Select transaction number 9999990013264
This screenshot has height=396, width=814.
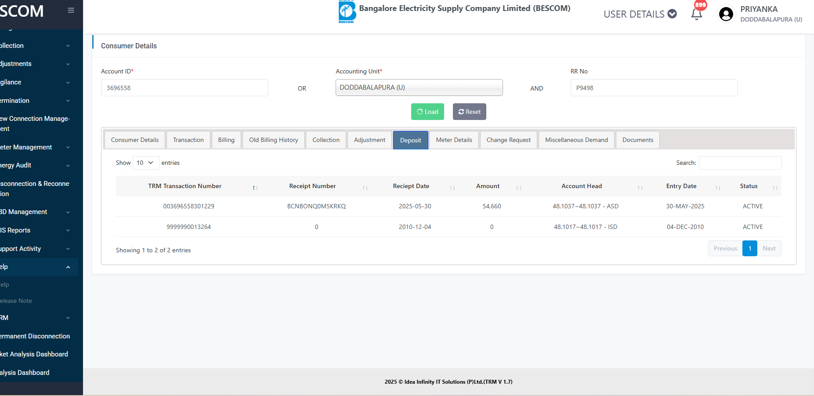pos(189,227)
